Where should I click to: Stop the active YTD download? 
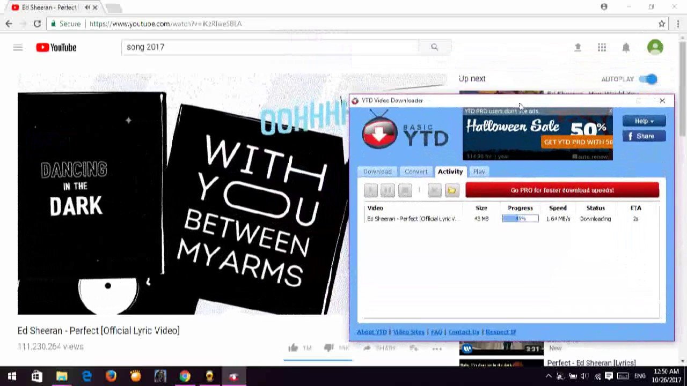pyautogui.click(x=405, y=190)
